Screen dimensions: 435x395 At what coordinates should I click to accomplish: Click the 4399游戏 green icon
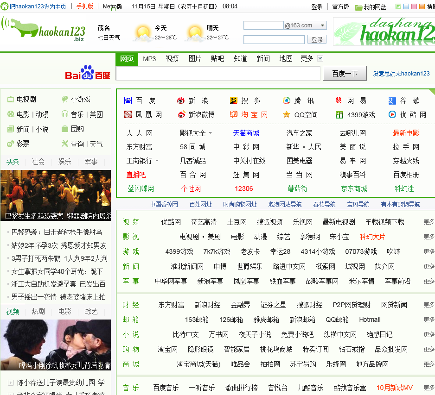click(339, 115)
